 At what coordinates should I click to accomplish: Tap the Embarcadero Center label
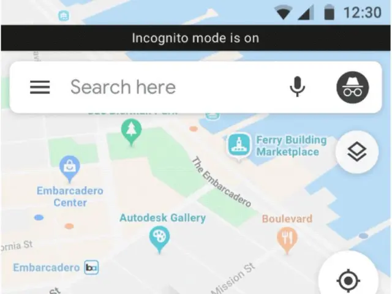(x=70, y=197)
